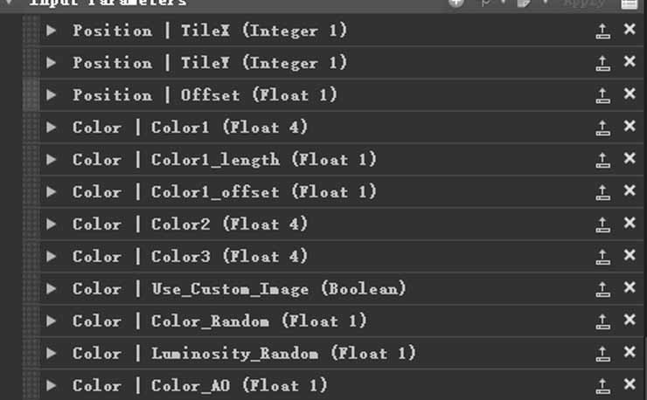This screenshot has height=400, width=647.
Task: Click the upload icon for Luminosity_Random
Action: pyautogui.click(x=602, y=354)
